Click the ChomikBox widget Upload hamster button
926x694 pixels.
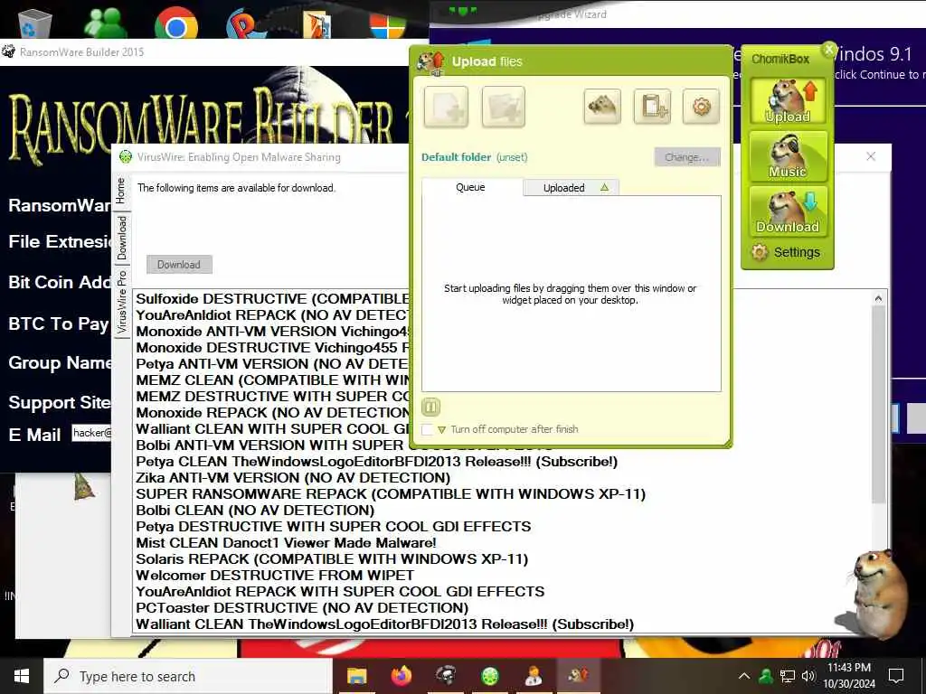[x=788, y=101]
